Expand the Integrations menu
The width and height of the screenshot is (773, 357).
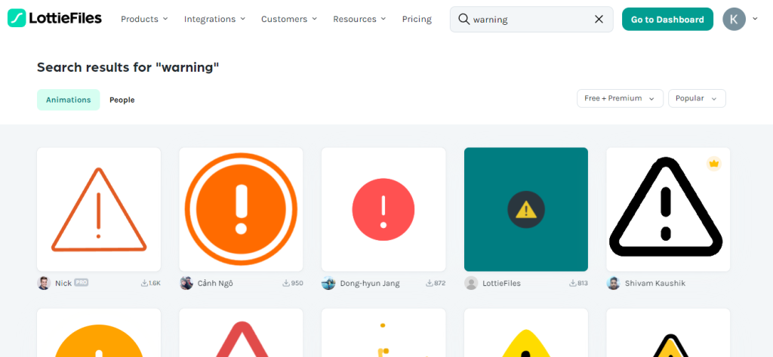(214, 19)
